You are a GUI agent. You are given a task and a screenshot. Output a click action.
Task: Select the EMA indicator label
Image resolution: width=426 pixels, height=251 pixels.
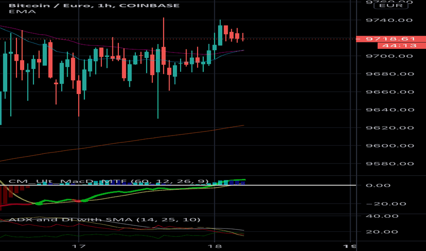point(22,12)
